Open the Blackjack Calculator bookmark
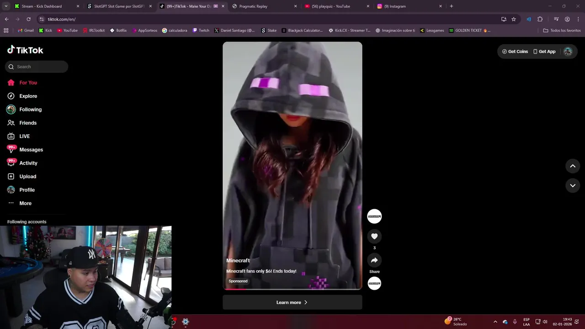The image size is (585, 329). tap(302, 31)
